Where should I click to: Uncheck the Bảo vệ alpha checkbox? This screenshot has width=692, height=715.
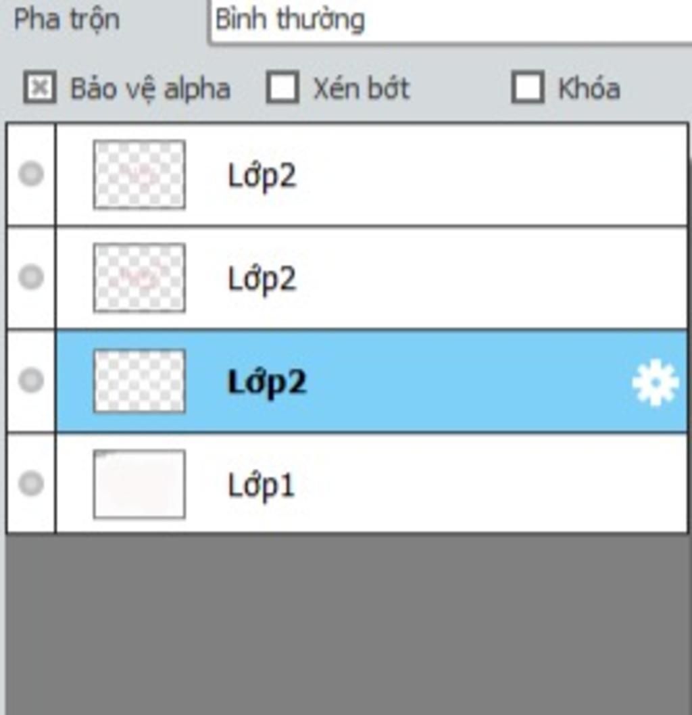coord(40,87)
